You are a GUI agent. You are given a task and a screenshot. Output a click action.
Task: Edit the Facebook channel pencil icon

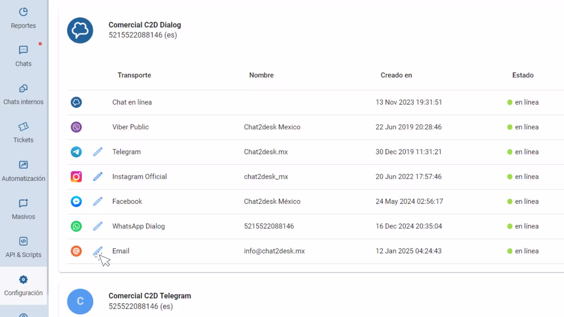pos(98,201)
